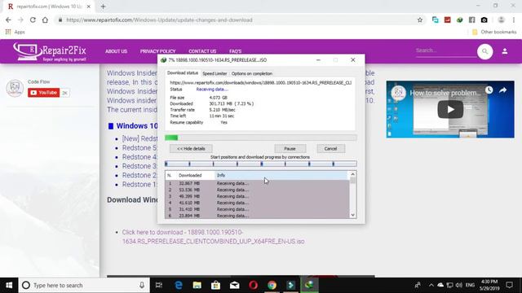Open Chrome's three-dot menu

click(514, 20)
